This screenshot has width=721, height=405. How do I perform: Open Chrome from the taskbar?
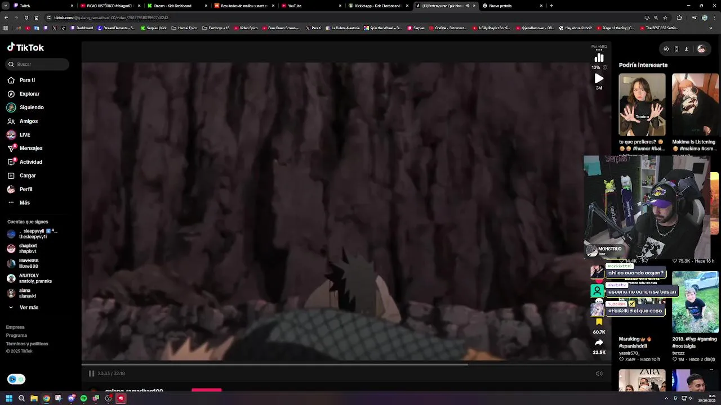46,398
